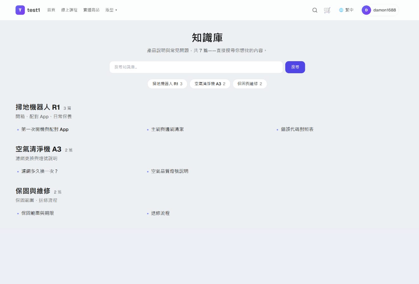419x284 pixels.
Task: Click the purple 搜尋 button
Action: point(295,67)
